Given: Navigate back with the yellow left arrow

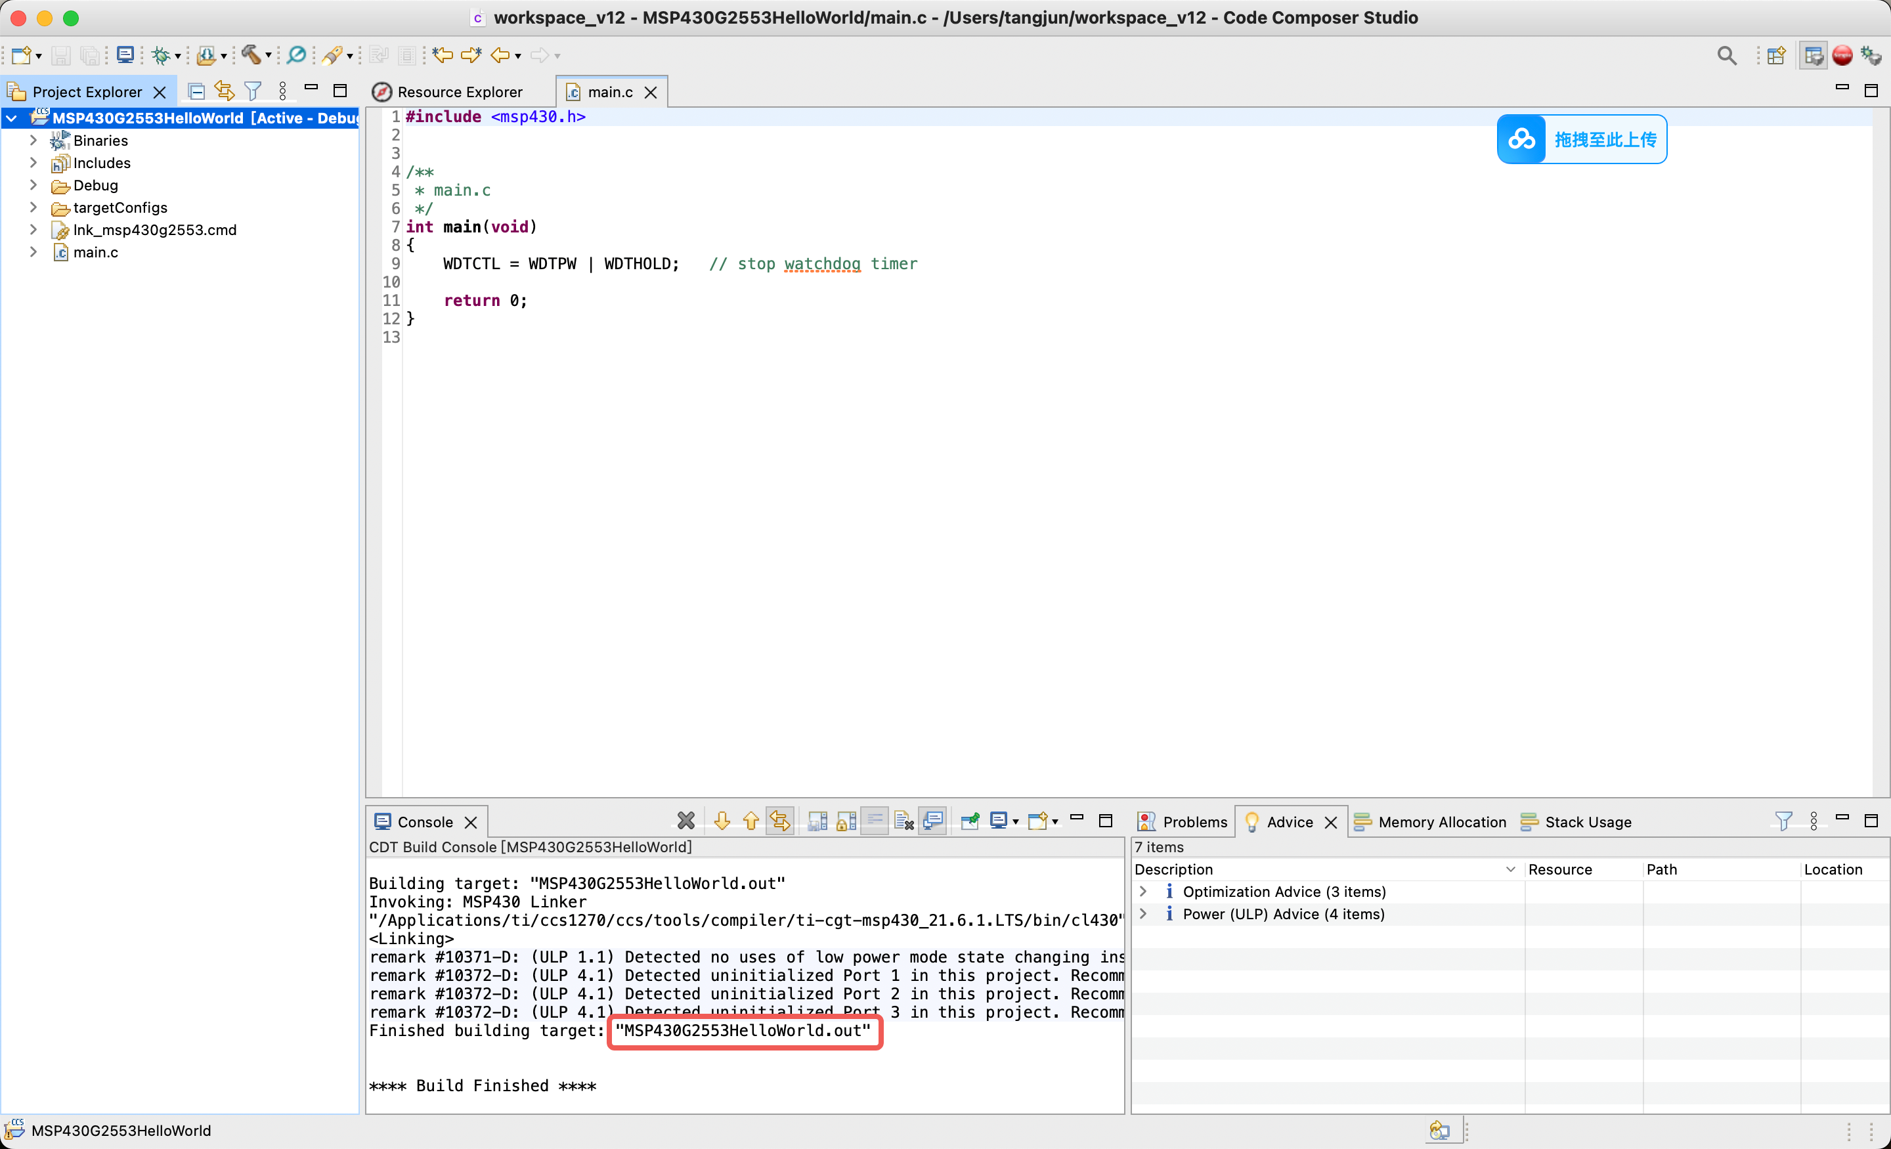Looking at the screenshot, I should pyautogui.click(x=500, y=55).
